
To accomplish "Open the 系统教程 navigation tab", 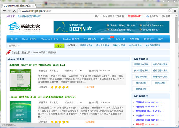I will [135, 39].
